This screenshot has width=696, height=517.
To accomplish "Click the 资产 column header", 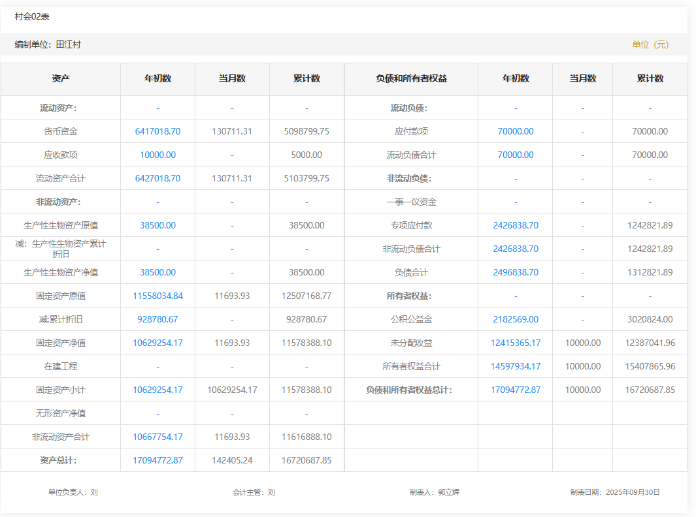I will point(61,78).
